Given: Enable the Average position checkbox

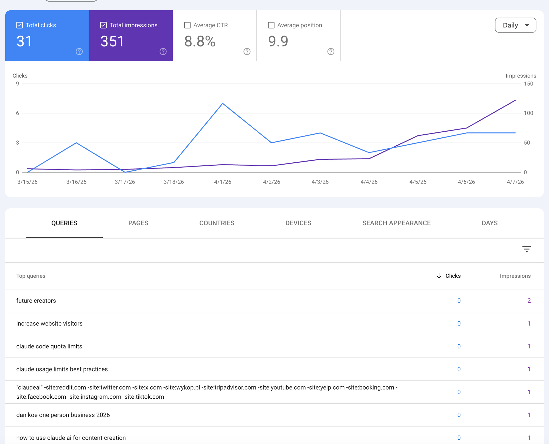Looking at the screenshot, I should (271, 25).
